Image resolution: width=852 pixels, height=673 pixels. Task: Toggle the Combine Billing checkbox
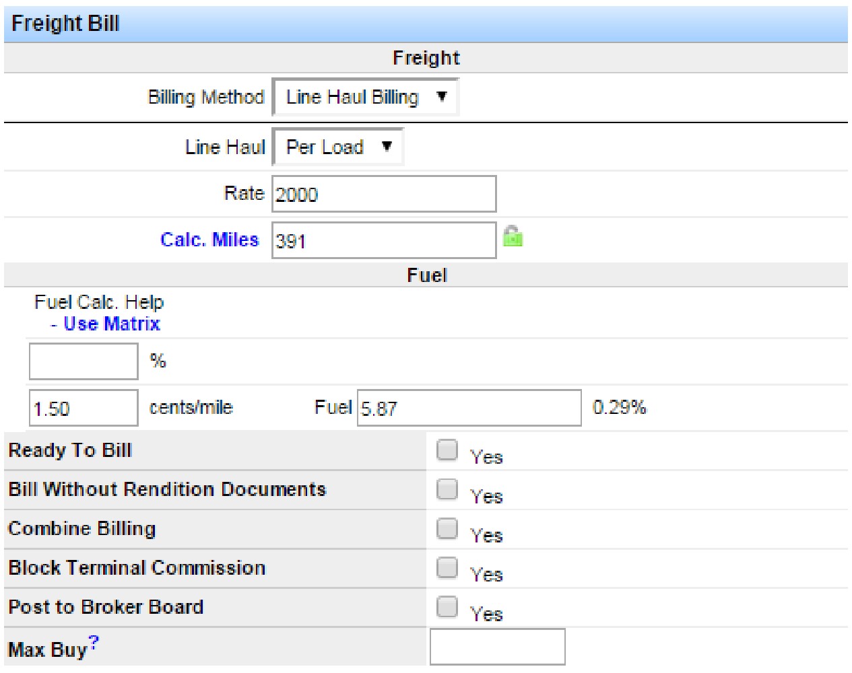tap(447, 529)
